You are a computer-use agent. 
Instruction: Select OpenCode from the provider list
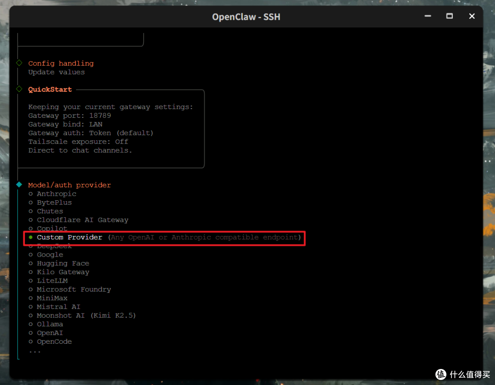pos(50,341)
